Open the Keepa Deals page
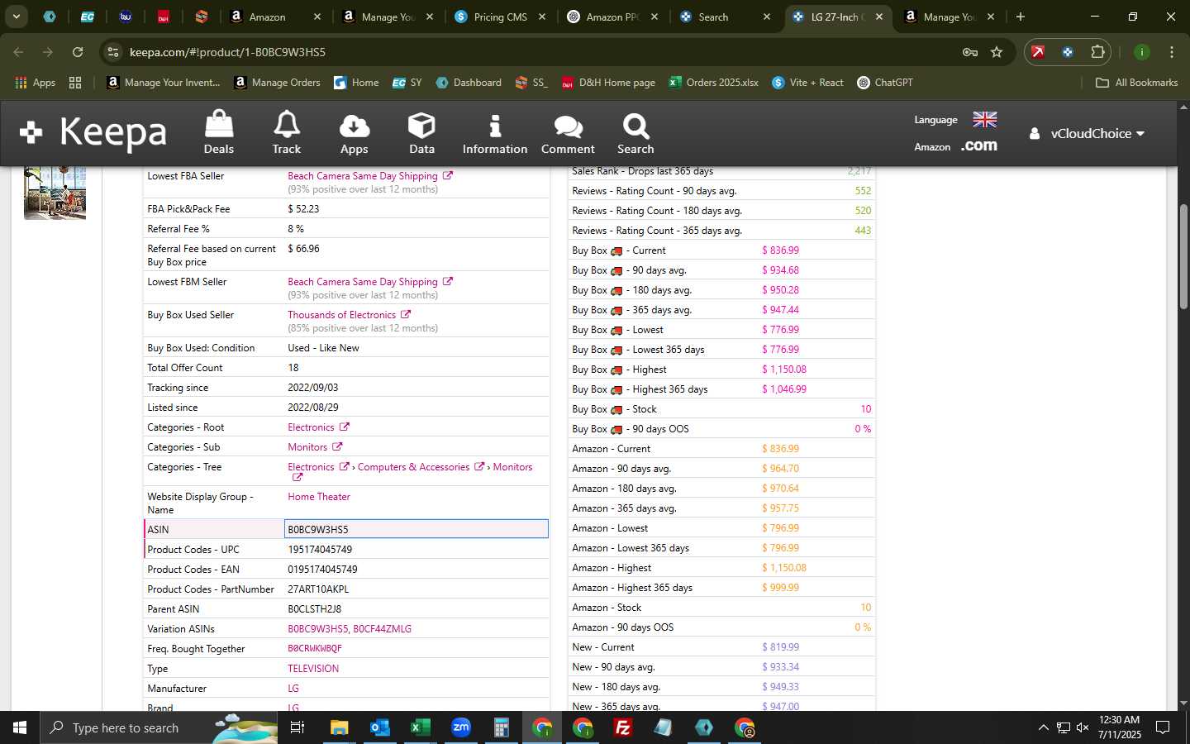The image size is (1190, 744). coord(219,132)
